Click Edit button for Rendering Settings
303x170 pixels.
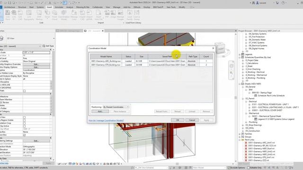click(x=36, y=141)
